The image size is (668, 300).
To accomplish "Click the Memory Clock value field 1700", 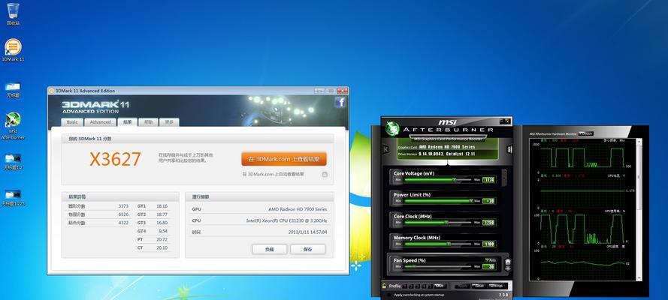I will pos(488,244).
